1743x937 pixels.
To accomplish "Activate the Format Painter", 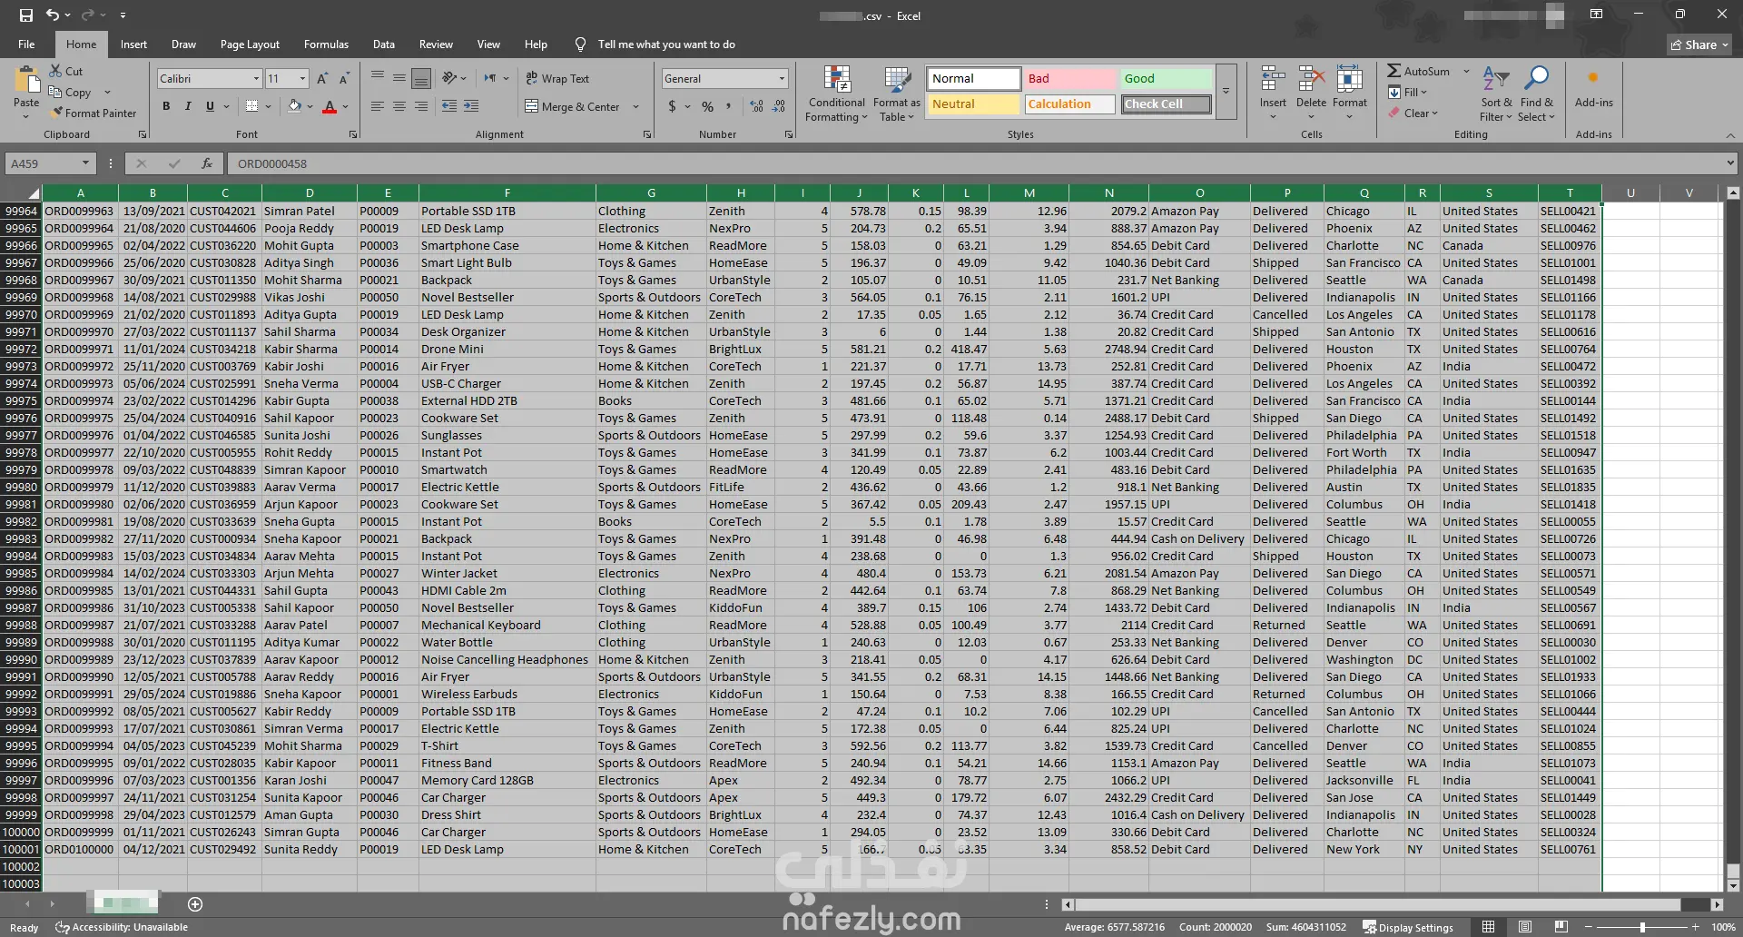I will coord(94,113).
